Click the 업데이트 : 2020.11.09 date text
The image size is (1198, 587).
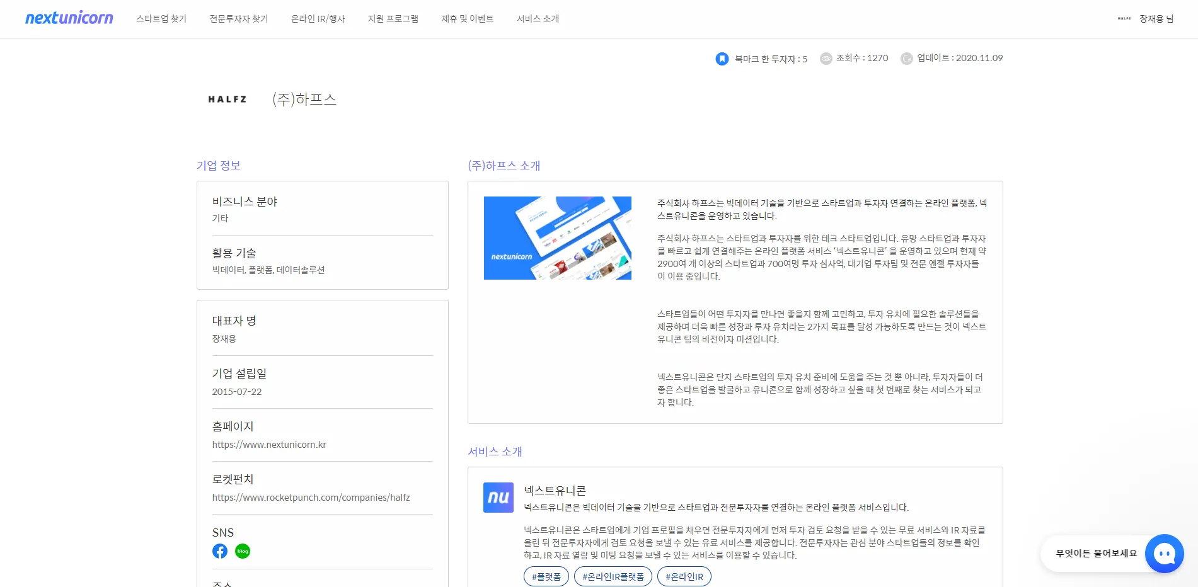point(960,58)
